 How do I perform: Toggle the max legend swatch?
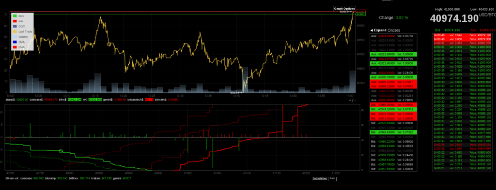15,16
